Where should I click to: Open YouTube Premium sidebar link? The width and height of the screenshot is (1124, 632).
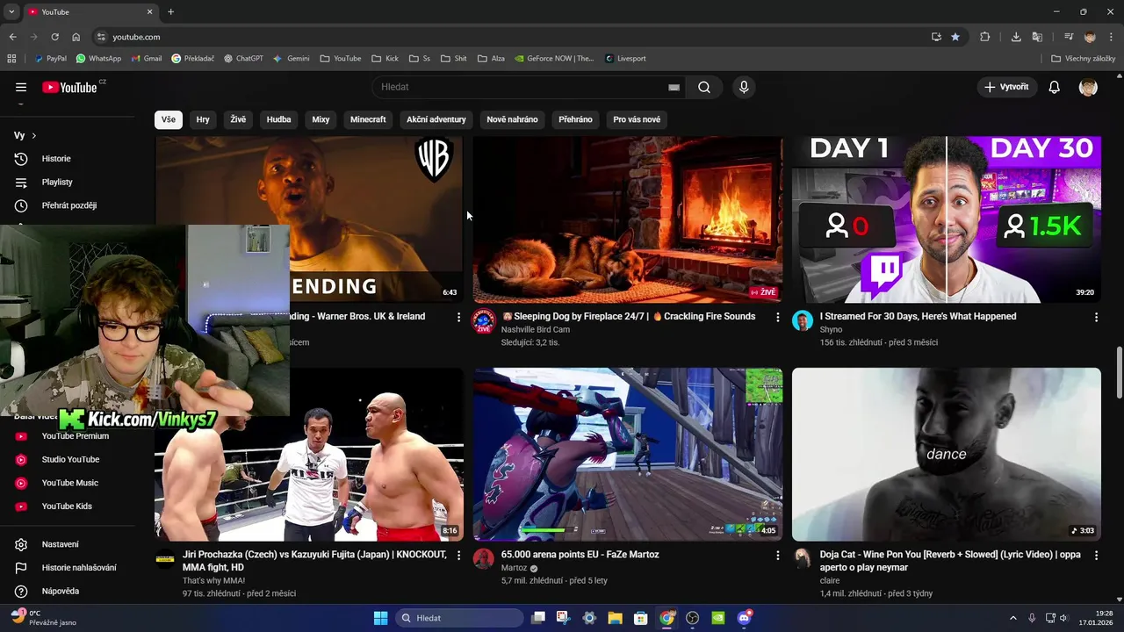click(x=75, y=436)
